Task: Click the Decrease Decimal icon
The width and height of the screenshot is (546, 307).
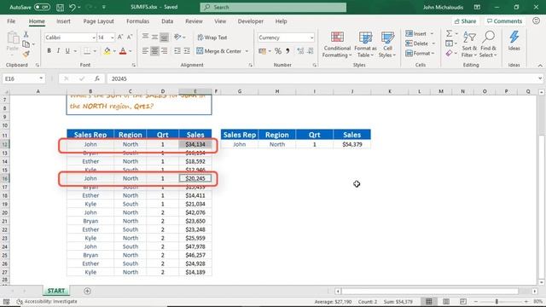Action: pyautogui.click(x=311, y=51)
